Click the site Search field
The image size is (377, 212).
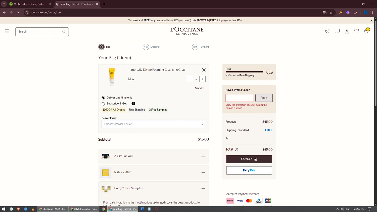coord(42,32)
